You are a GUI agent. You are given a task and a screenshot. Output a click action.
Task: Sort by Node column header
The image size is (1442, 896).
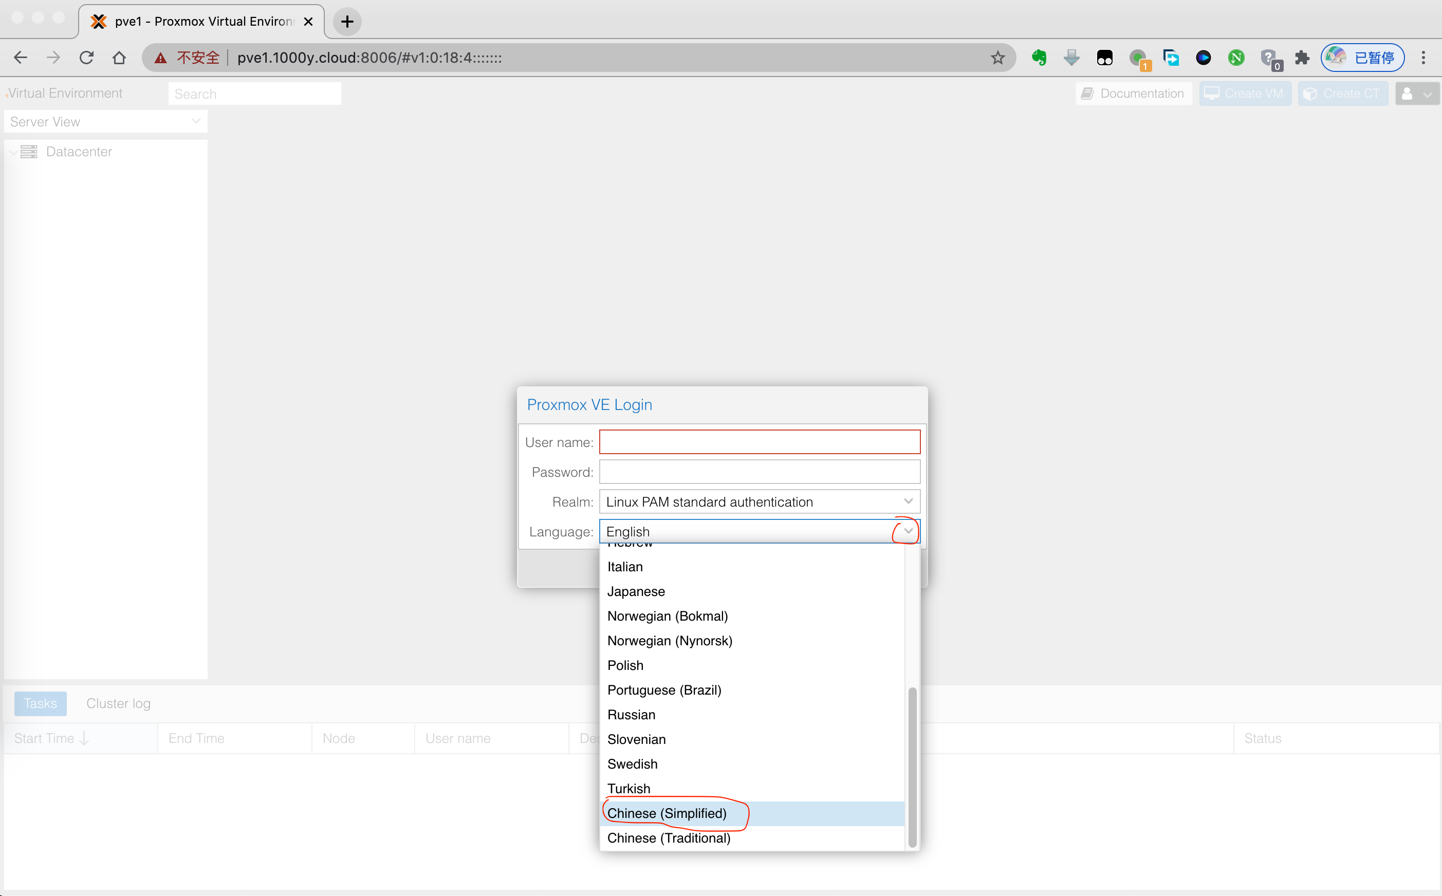click(x=363, y=738)
